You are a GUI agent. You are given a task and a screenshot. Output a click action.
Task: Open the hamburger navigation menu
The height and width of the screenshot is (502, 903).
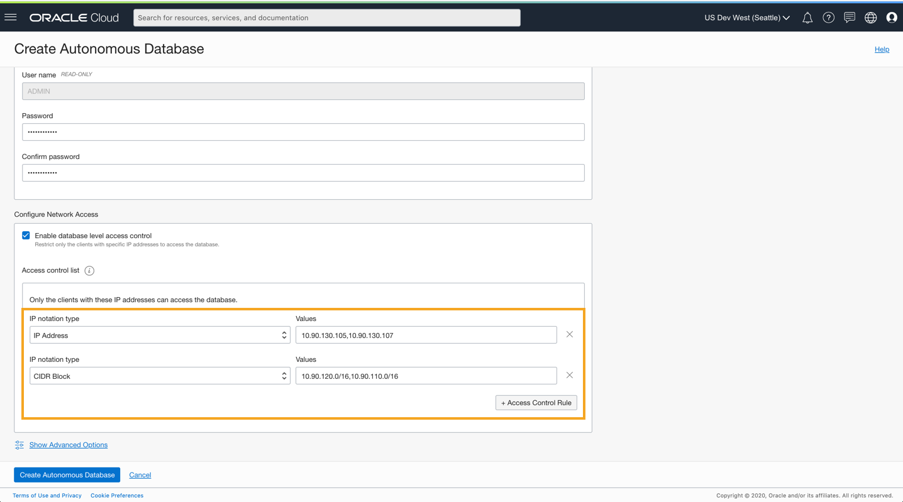[11, 18]
